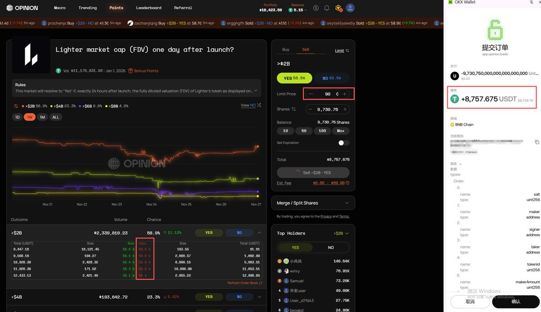Viewport: 541px width, 312px height.
Task: Toggle the Set Expiration switch
Action: tap(344, 143)
